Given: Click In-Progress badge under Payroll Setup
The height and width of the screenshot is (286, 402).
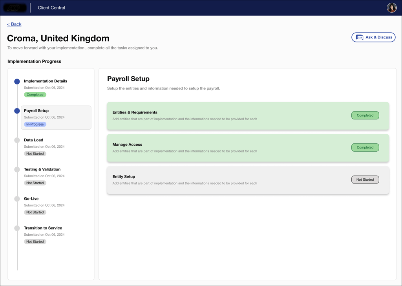Looking at the screenshot, I should pos(35,124).
